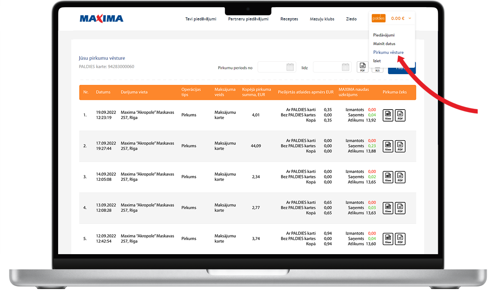Select the 4,01 purchase amount

point(256,115)
